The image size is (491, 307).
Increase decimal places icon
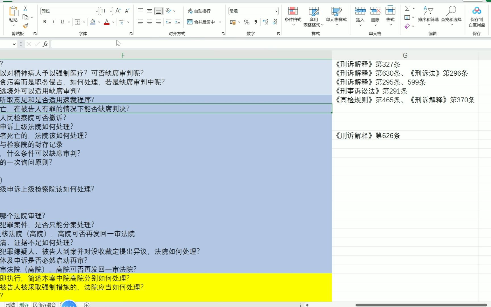(266, 22)
